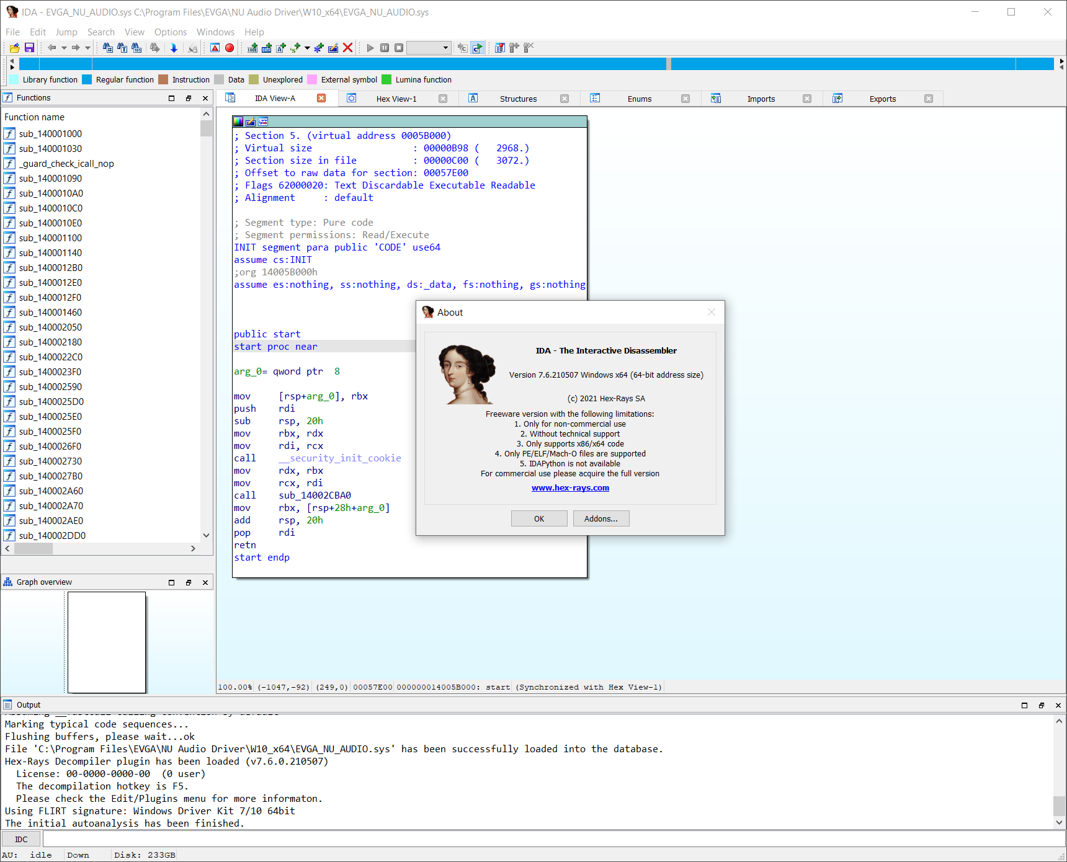
Task: Click the text search binoculars icon
Action: pos(122,48)
